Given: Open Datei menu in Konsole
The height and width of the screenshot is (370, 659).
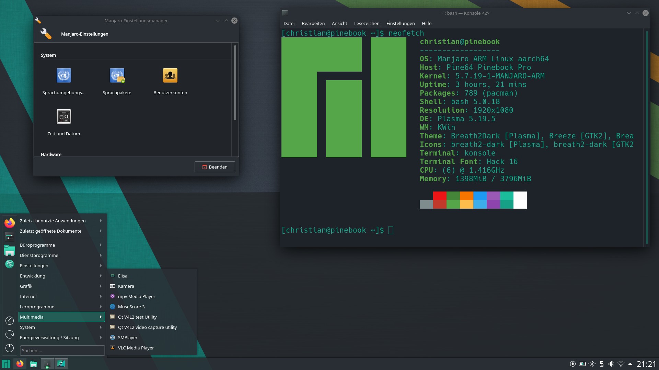Looking at the screenshot, I should 289,24.
